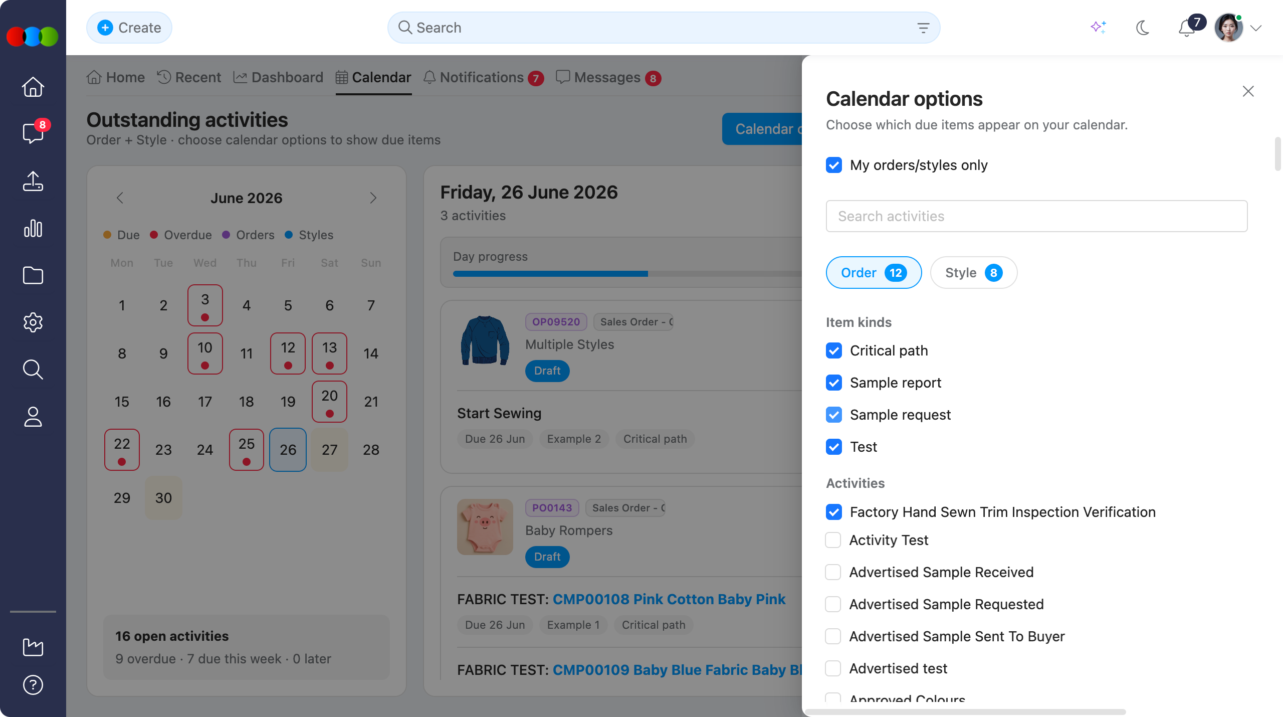Viewport: 1283px width, 717px height.
Task: Uncheck Sample request item kind
Action: [834, 415]
